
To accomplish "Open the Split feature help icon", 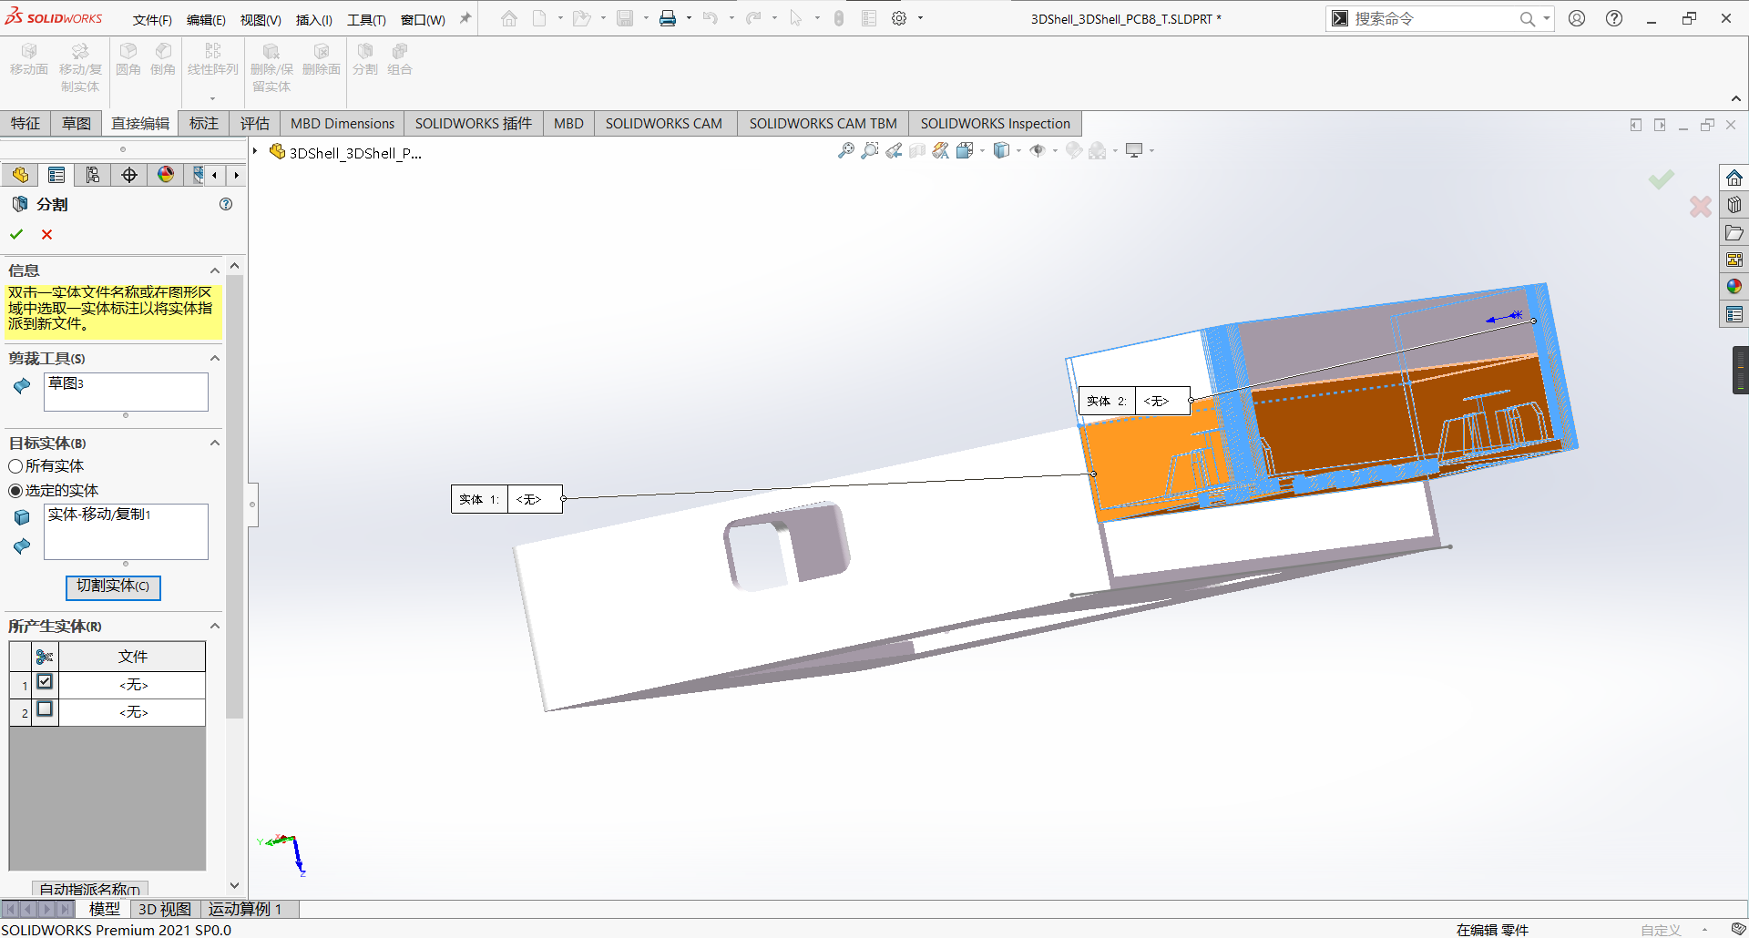I will pos(226,204).
